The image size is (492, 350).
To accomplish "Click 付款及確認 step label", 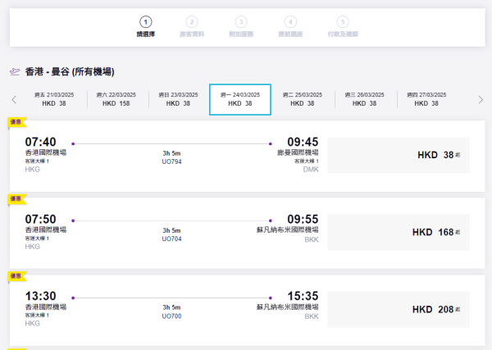I will (343, 34).
